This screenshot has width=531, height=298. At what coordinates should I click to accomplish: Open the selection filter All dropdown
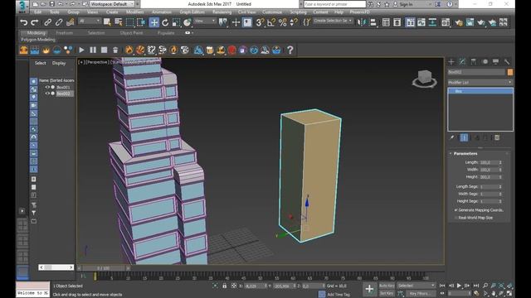89,21
